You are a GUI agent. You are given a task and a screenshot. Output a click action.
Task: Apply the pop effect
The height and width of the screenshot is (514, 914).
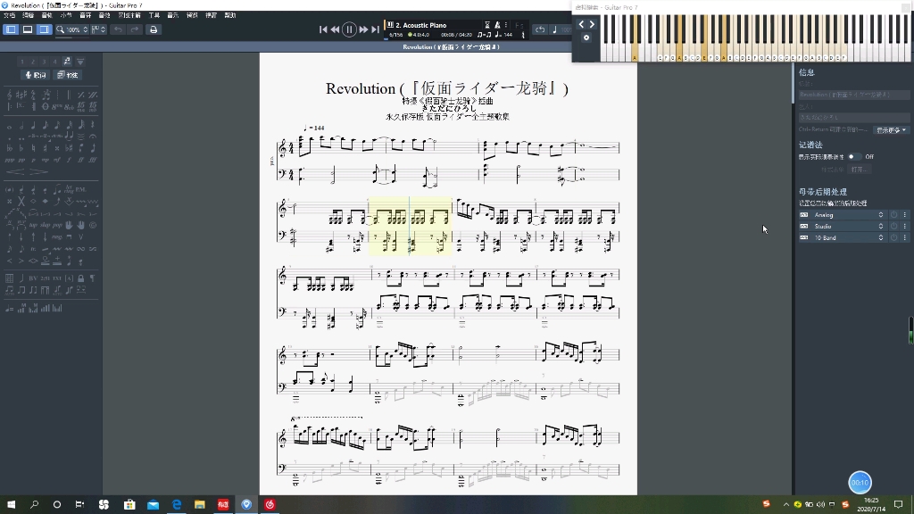click(57, 225)
